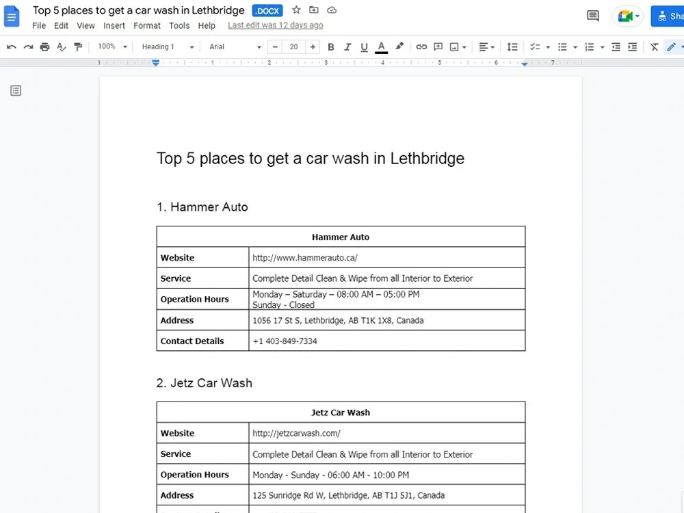Open the highlight color marker
This screenshot has height=513, width=684.
399,47
